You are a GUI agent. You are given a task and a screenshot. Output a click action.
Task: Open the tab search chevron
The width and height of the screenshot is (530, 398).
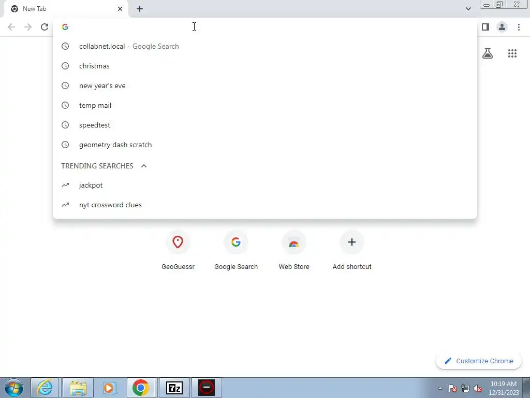468,9
